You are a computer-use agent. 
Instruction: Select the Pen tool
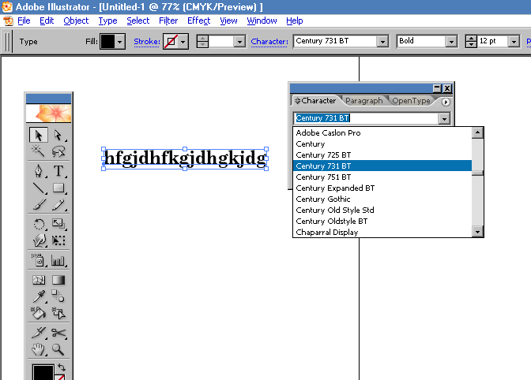coord(38,171)
